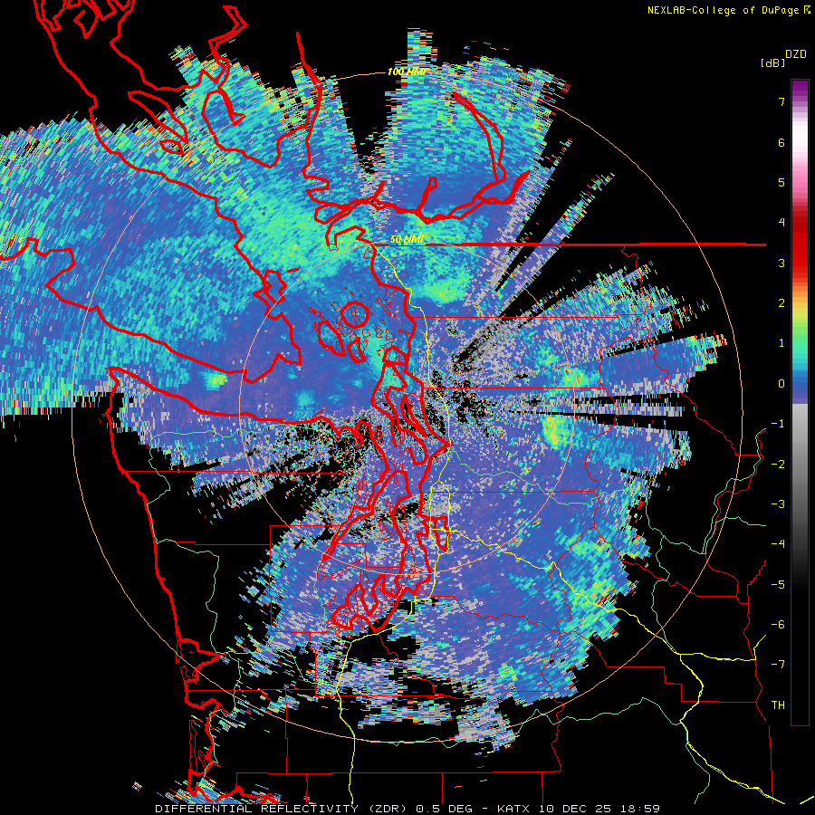Click the -2 value on color scale
Screen dimensions: 815x815
(778, 465)
